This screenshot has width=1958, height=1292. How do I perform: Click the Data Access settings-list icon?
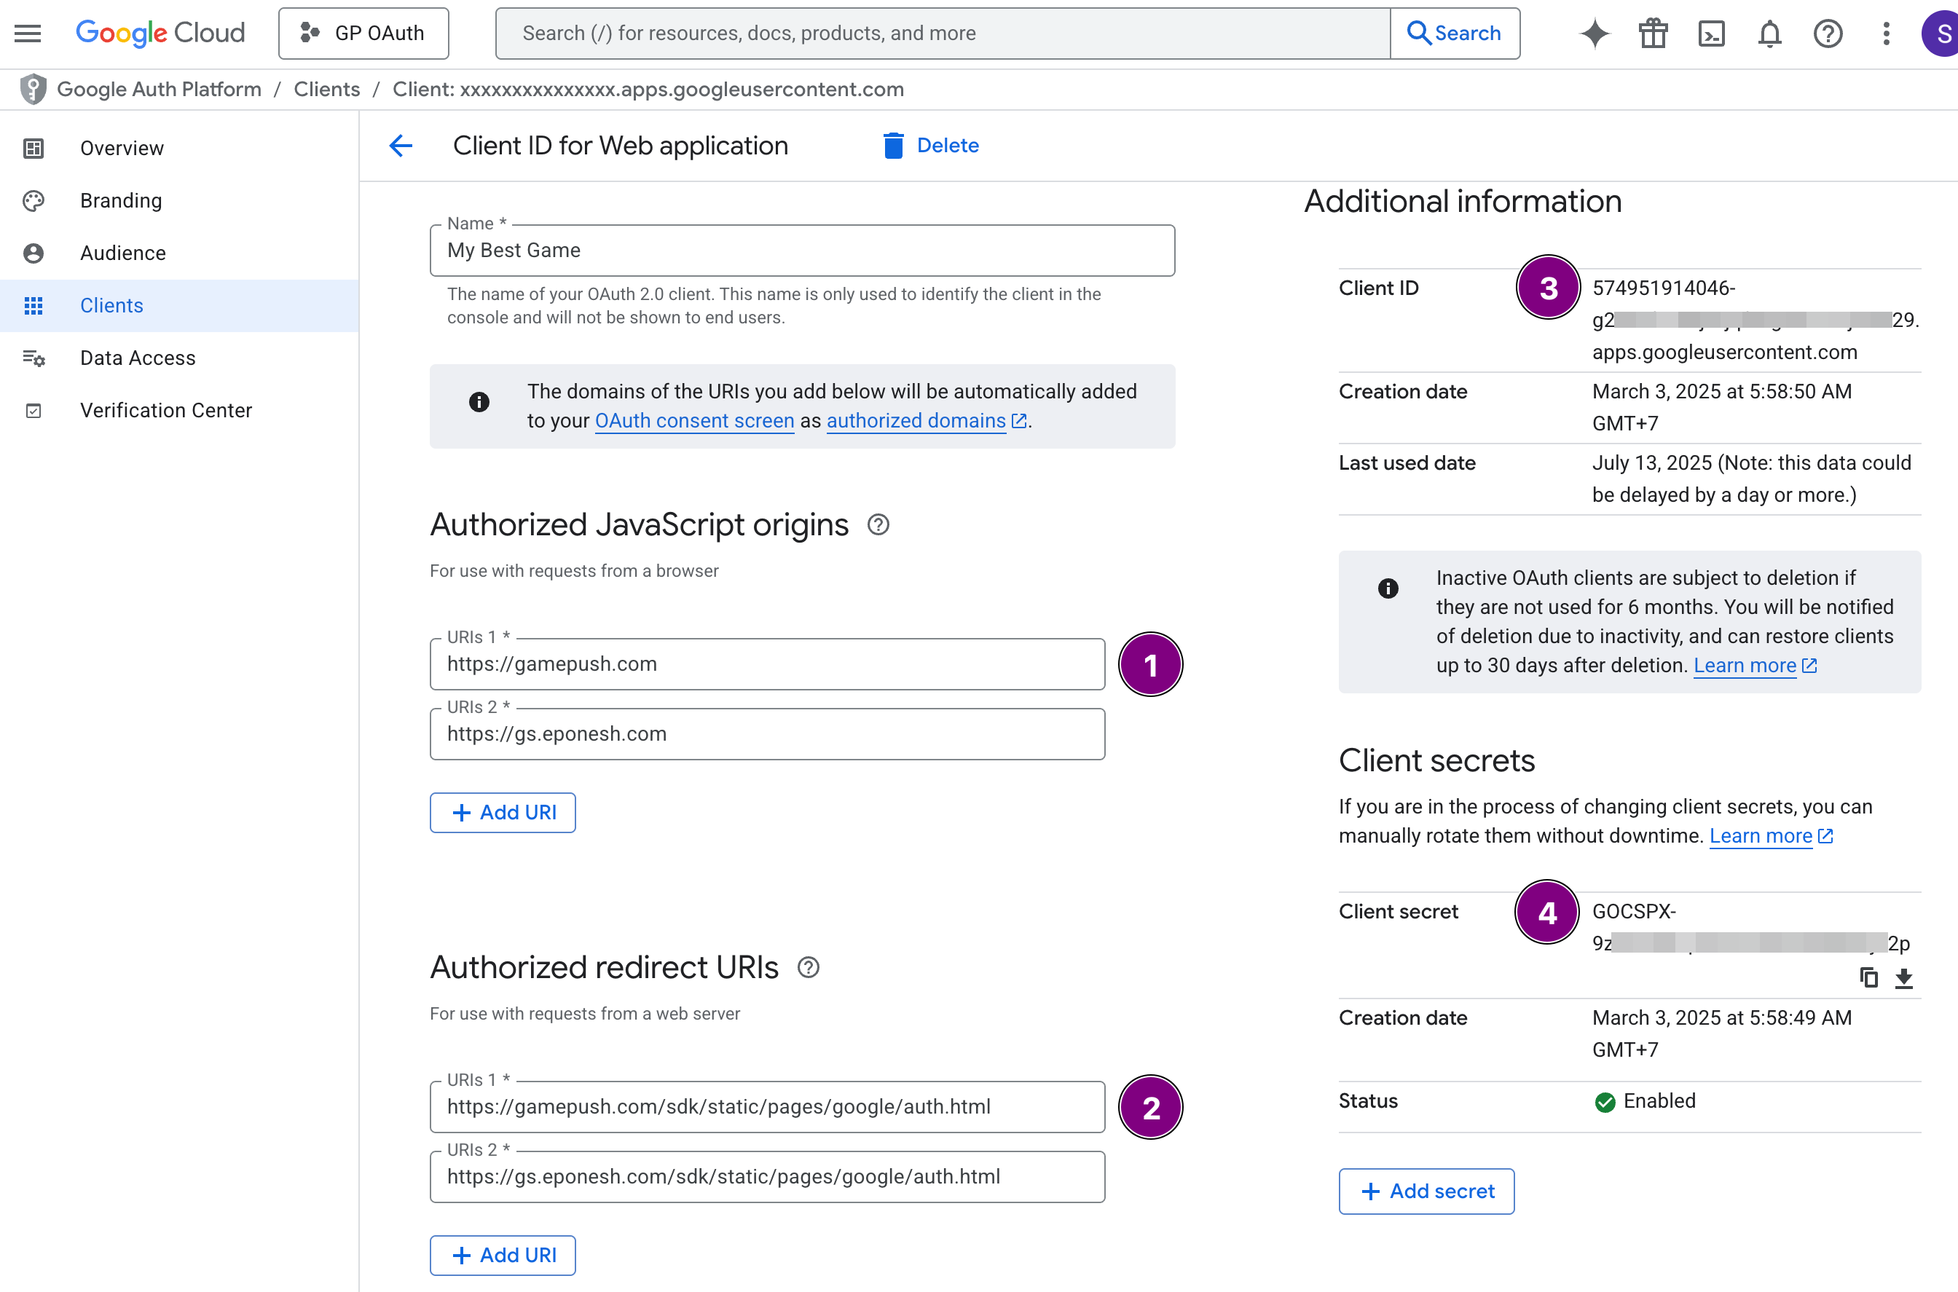click(x=33, y=358)
